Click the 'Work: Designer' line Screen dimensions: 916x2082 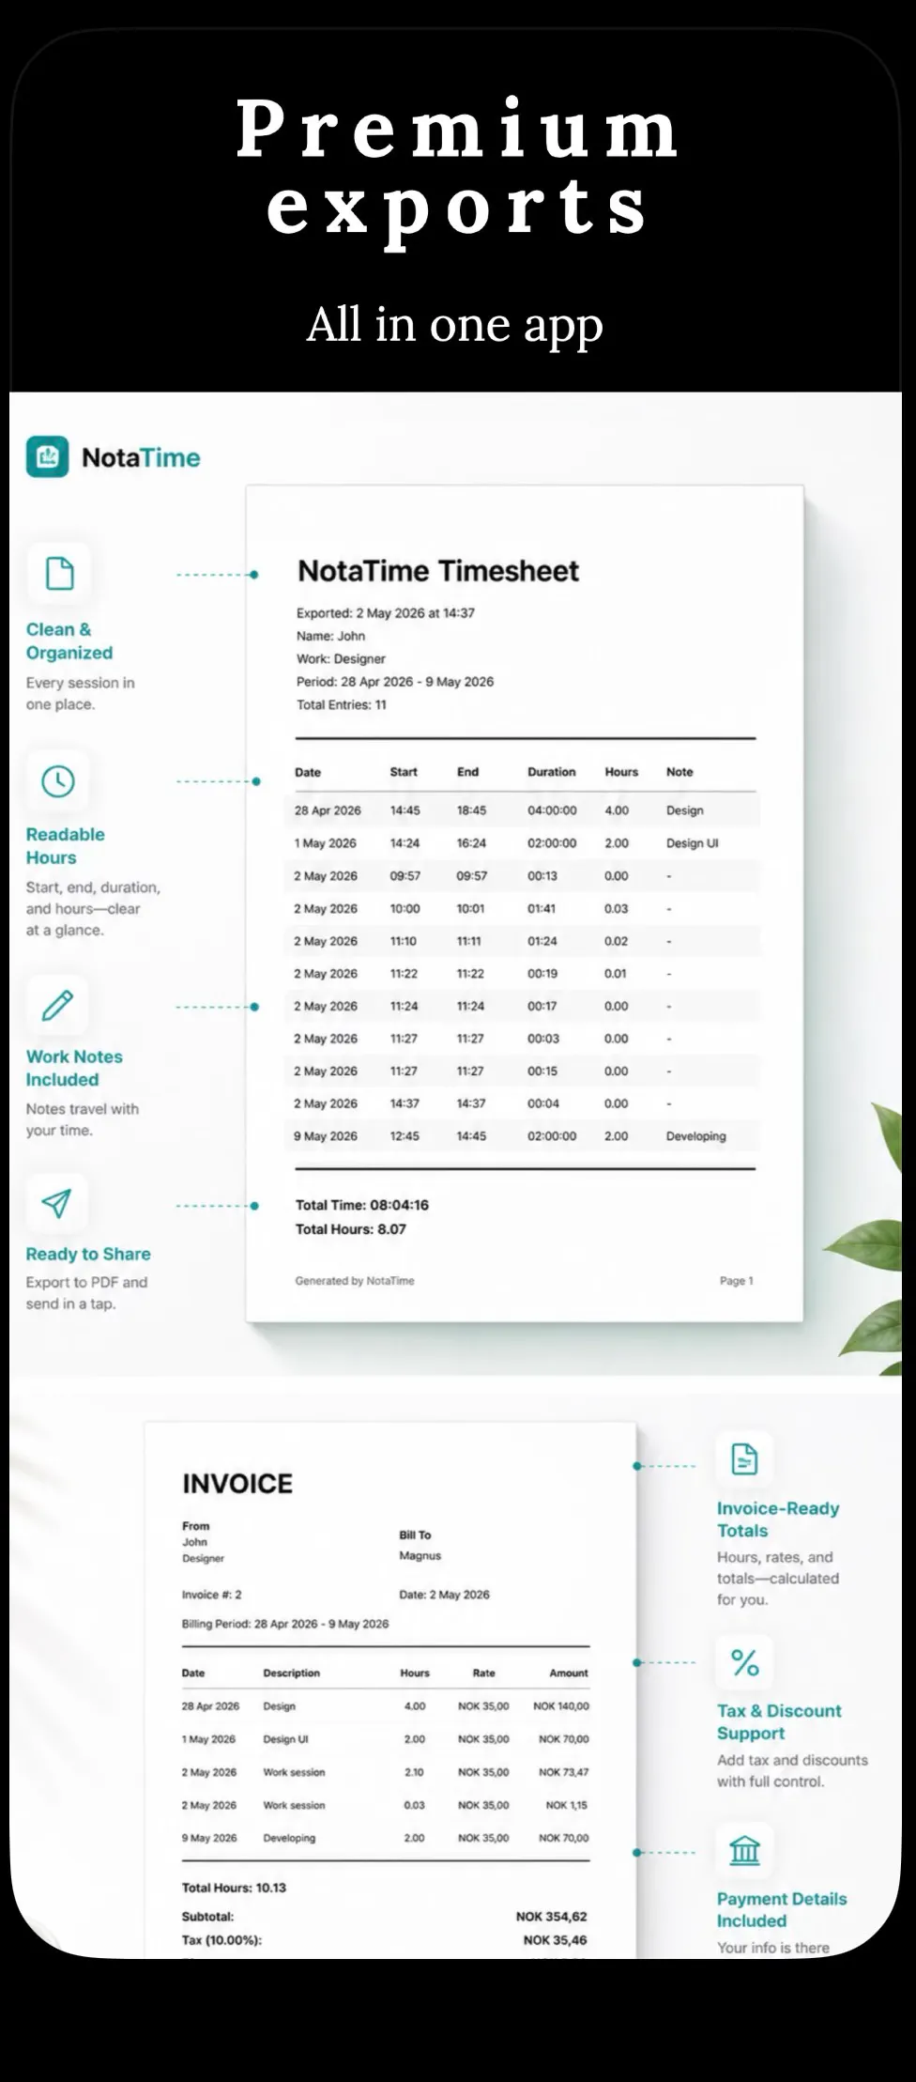(341, 659)
